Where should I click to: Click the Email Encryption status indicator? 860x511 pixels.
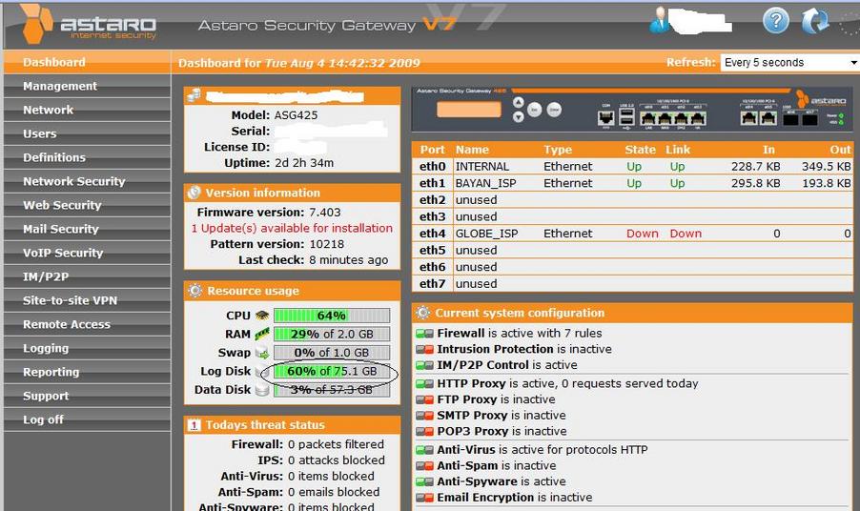tap(424, 498)
